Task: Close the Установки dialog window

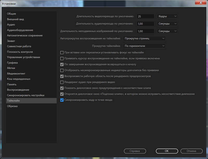Action: click(x=200, y=3)
